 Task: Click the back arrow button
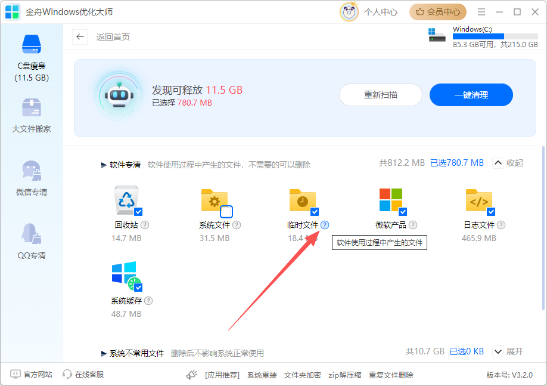tap(80, 37)
